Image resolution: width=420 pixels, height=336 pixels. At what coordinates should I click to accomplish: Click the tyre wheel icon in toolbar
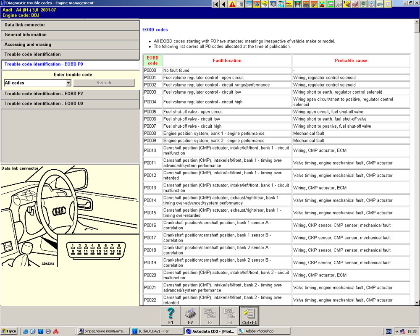(x=273, y=4)
